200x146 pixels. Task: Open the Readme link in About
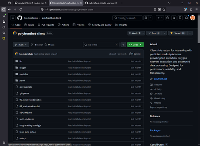click(x=158, y=85)
